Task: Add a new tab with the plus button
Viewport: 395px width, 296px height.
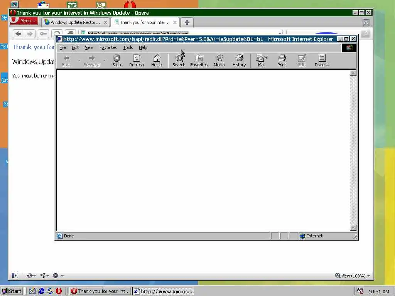Action: click(187, 22)
